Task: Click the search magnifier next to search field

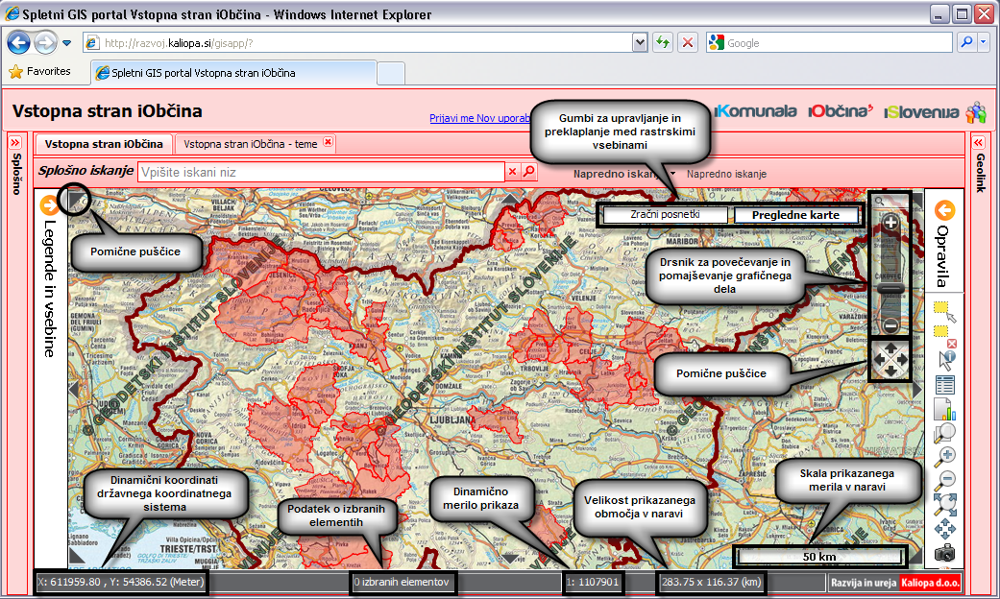Action: pyautogui.click(x=529, y=173)
